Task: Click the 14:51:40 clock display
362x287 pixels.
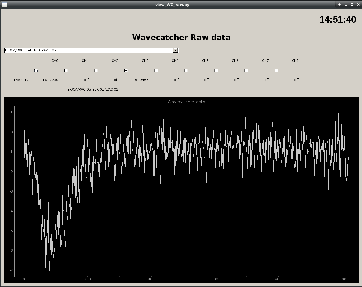Action: tap(338, 20)
